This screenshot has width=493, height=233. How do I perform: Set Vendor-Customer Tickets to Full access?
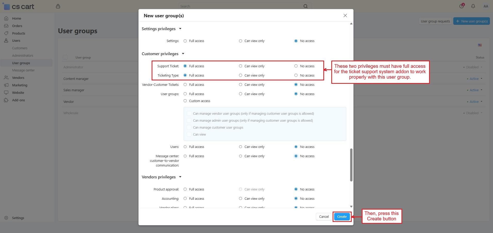point(185,85)
